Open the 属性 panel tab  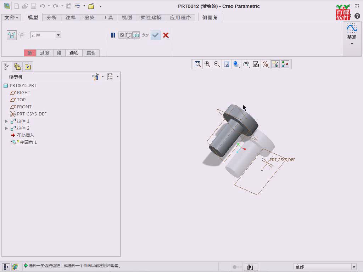click(x=91, y=53)
